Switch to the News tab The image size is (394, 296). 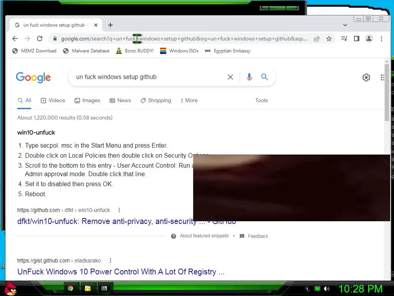point(120,101)
